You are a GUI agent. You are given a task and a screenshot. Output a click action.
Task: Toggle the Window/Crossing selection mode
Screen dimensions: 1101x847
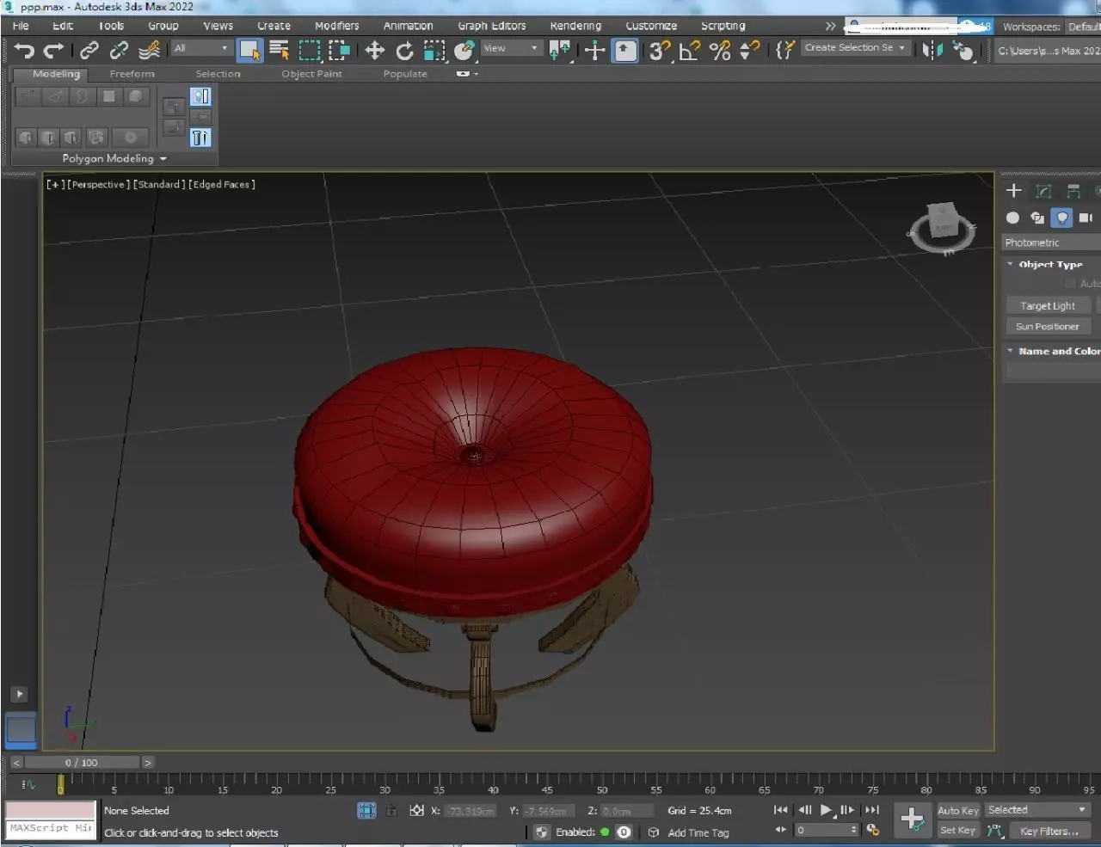(340, 51)
